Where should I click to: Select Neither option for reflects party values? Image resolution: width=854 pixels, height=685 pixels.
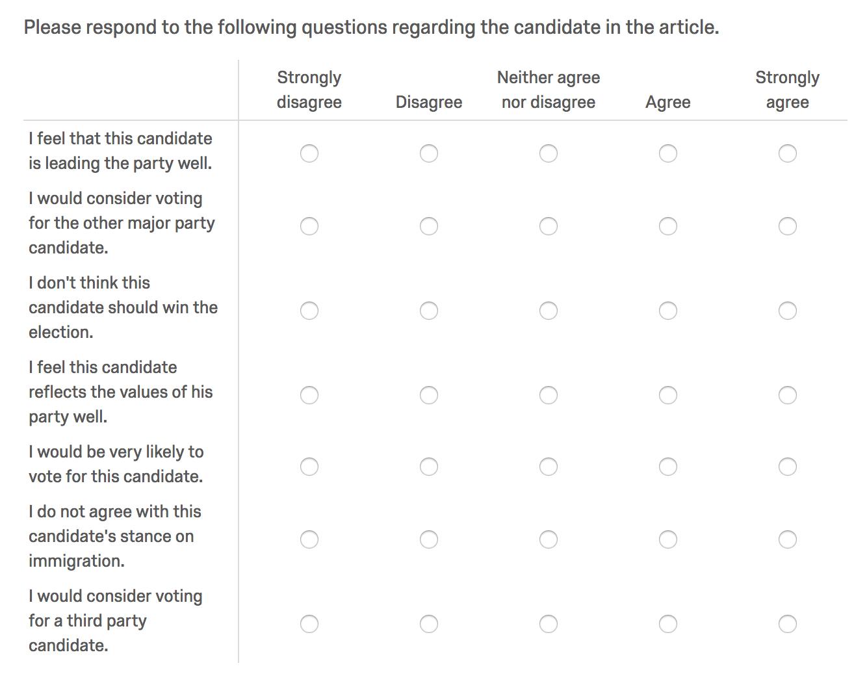[549, 395]
